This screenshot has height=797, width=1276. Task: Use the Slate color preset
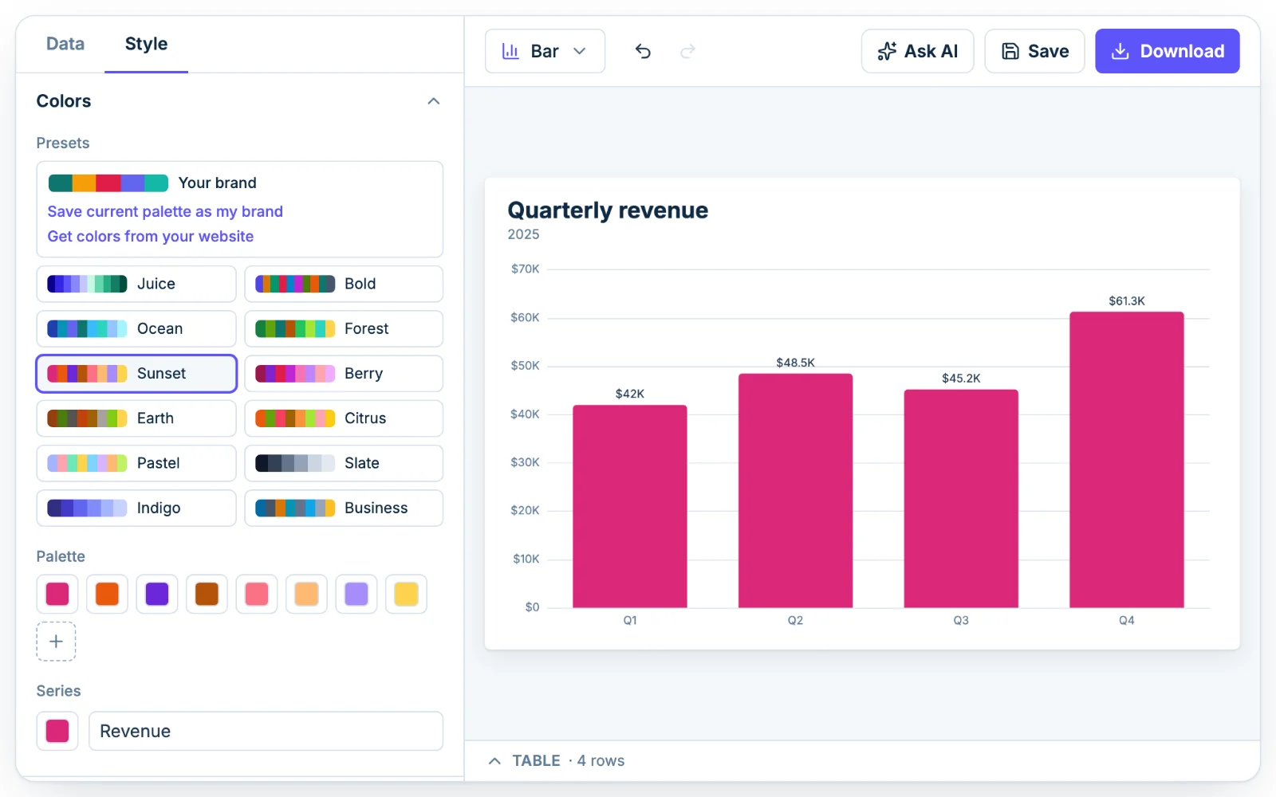(344, 463)
